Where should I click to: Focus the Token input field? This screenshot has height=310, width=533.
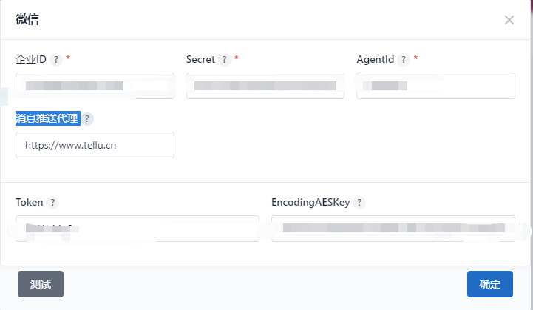click(x=138, y=229)
